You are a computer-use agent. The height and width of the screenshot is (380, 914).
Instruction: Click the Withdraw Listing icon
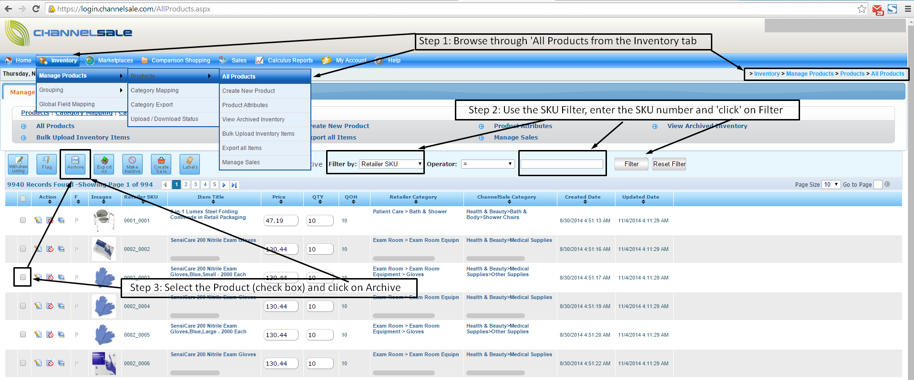pos(18,164)
